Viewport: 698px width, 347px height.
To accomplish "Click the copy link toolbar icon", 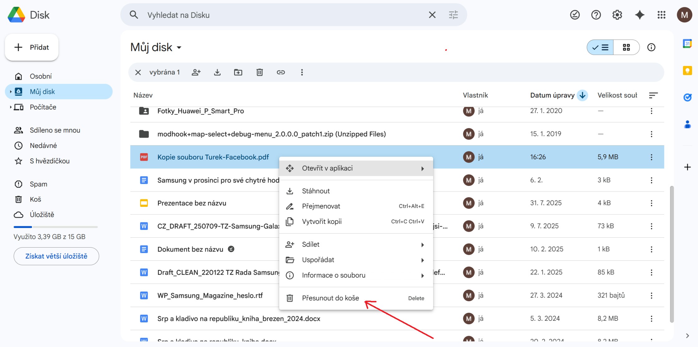I will 281,72.
